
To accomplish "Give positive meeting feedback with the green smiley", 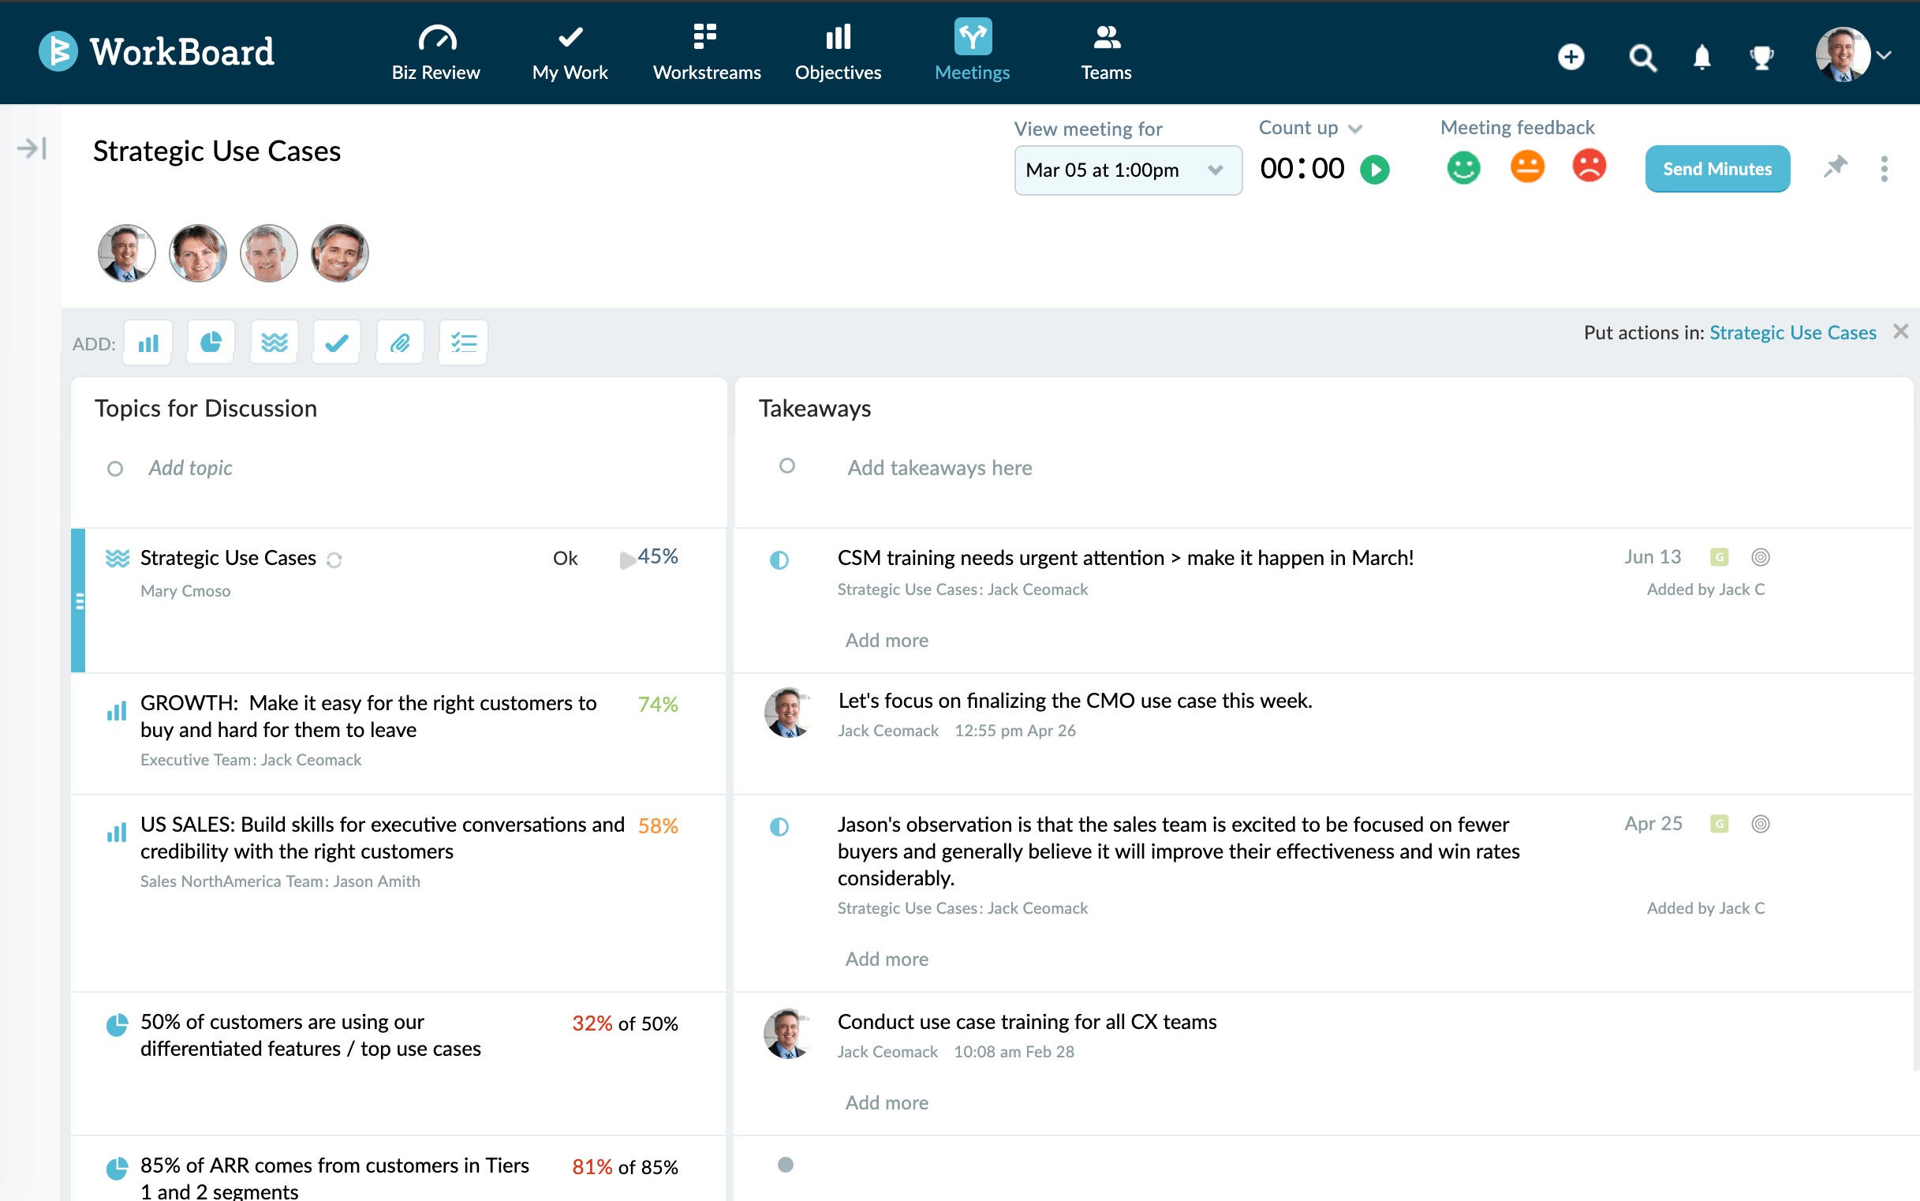I will (1463, 167).
